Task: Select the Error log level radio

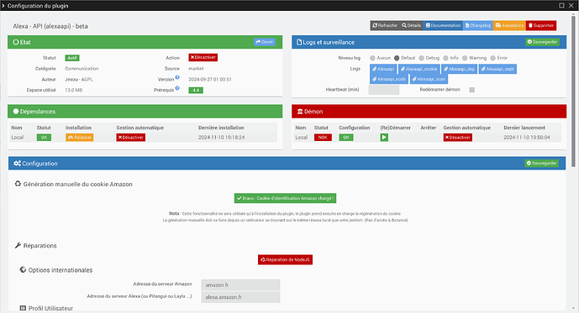Action: (x=492, y=58)
